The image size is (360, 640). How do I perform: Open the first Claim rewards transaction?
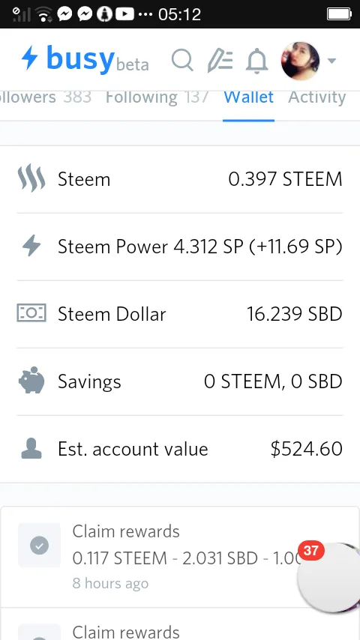click(x=180, y=557)
